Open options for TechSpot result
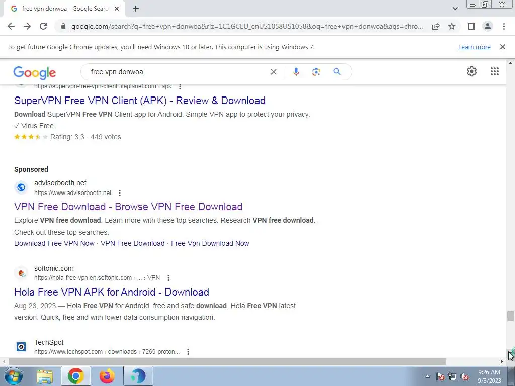 (x=188, y=352)
